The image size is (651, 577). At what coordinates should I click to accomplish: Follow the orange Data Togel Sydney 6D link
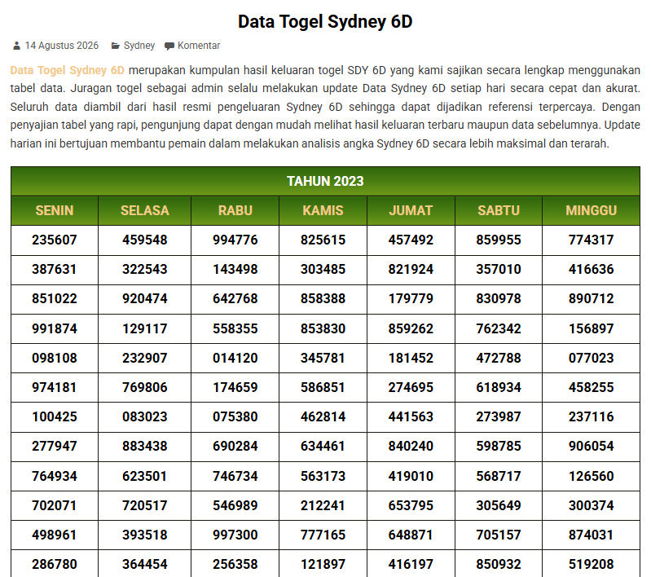68,70
